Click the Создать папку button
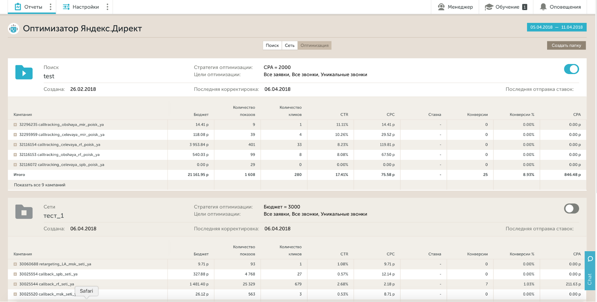The height and width of the screenshot is (302, 597). pyautogui.click(x=566, y=45)
